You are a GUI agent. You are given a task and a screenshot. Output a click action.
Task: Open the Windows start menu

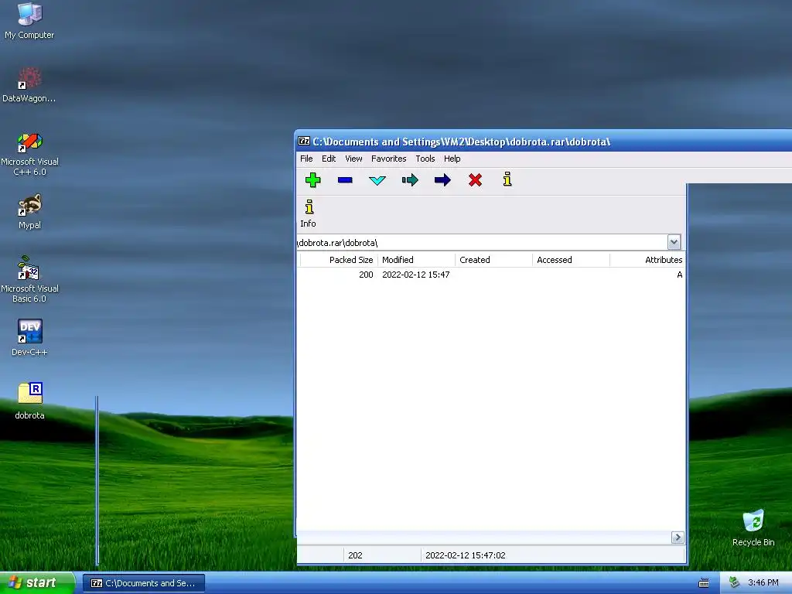(37, 582)
